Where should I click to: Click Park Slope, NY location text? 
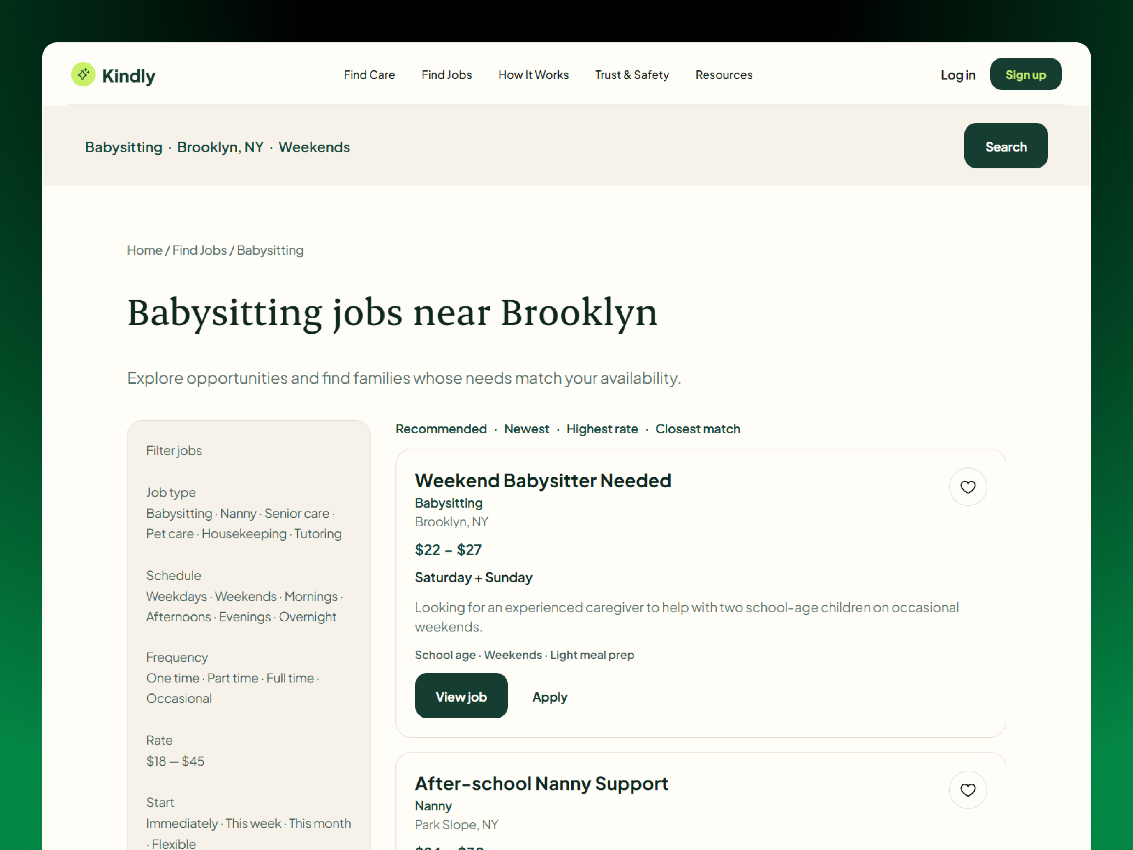456,825
